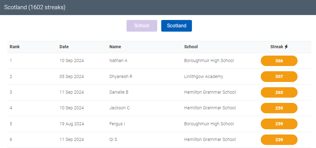Click Hamilton Grammar School in Danielle B's row
The image size is (316, 148).
click(210, 92)
